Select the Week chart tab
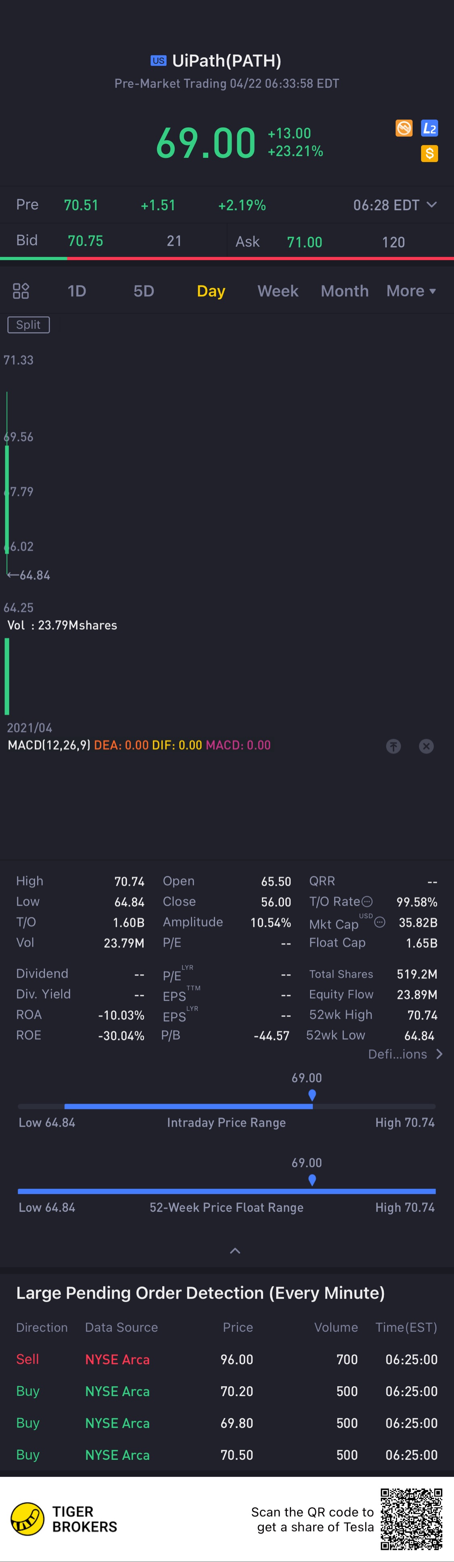Image resolution: width=454 pixels, height=1562 pixels. point(278,291)
